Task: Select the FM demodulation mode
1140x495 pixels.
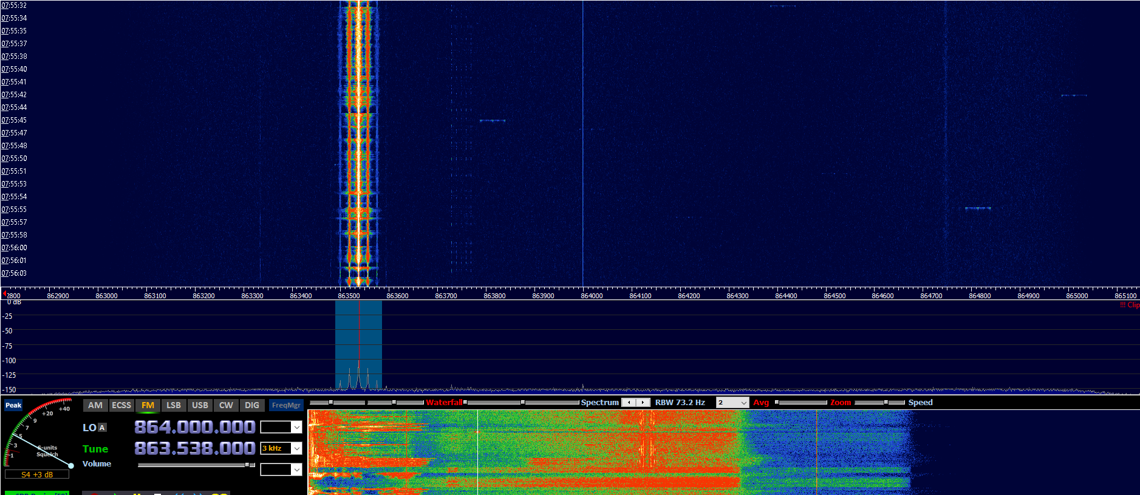Action: click(x=148, y=405)
